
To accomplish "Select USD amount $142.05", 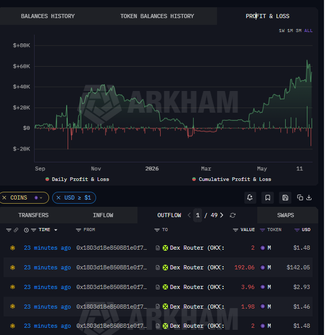I will click(298, 267).
